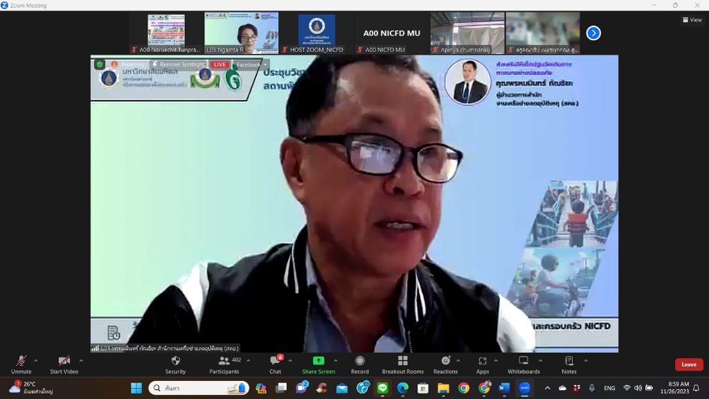Screen dimensions: 709x399
Task: Open the Apps panel
Action: [x=483, y=364]
